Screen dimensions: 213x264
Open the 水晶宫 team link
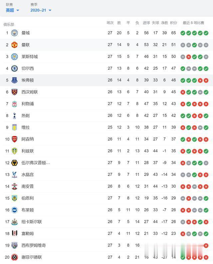(27, 175)
